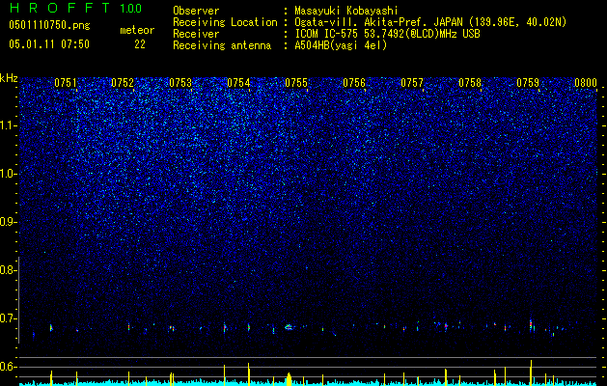
Task: Click the Observer label
Action: [x=196, y=11]
